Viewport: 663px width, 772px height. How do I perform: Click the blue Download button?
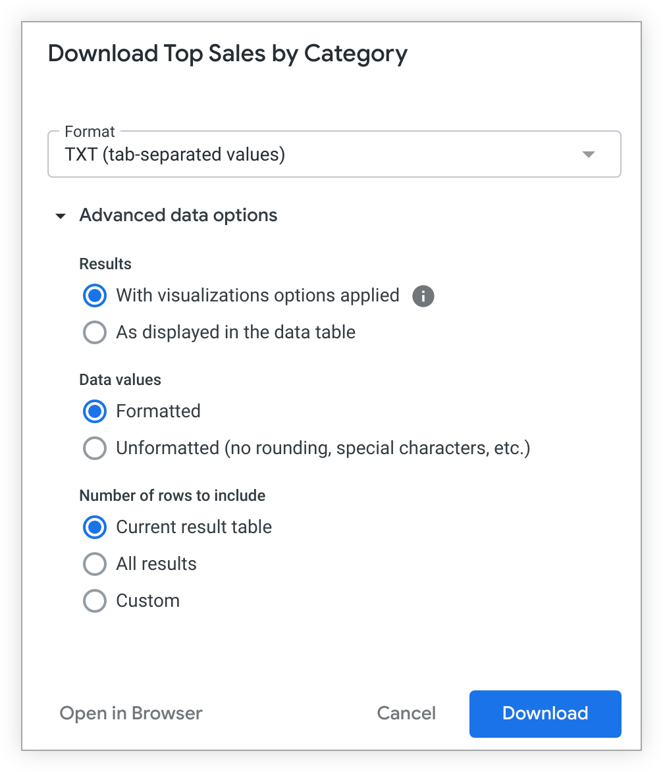click(545, 713)
